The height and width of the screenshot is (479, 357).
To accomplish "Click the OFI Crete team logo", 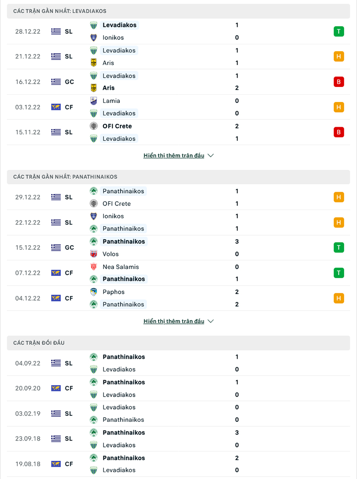I will coord(94,126).
